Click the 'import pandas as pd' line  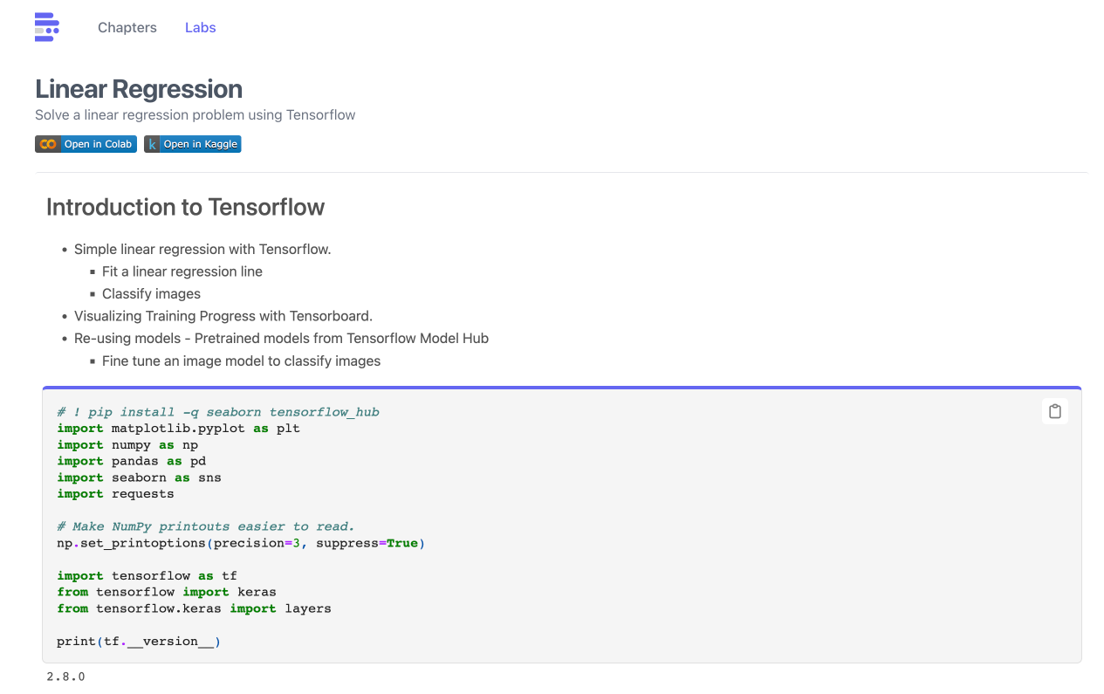[132, 461]
